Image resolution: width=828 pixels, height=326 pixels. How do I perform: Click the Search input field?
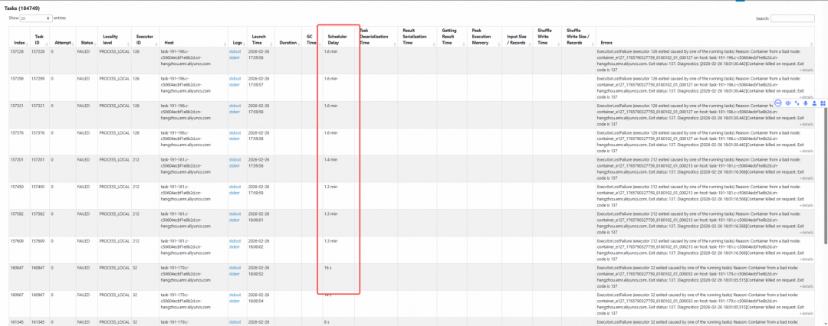792,18
